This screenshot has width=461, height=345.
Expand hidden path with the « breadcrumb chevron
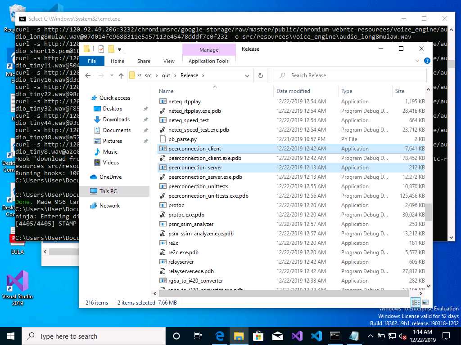140,75
